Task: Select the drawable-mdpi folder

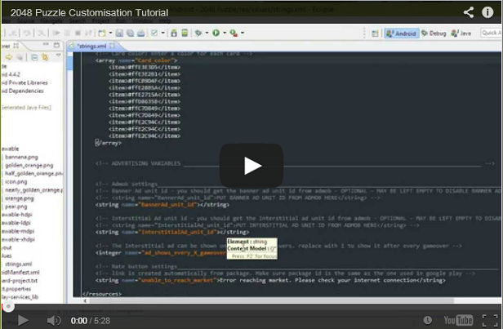Action: pos(18,231)
